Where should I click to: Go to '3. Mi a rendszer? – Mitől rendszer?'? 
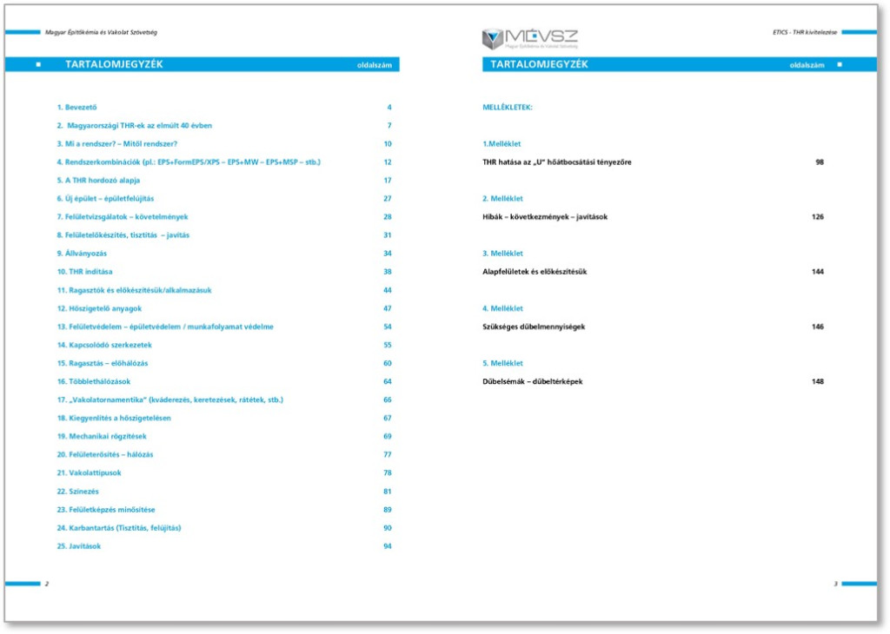(x=117, y=144)
